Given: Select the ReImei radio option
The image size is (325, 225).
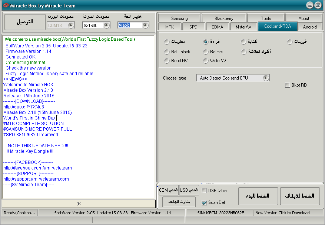Looking at the screenshot, I should (213, 51).
